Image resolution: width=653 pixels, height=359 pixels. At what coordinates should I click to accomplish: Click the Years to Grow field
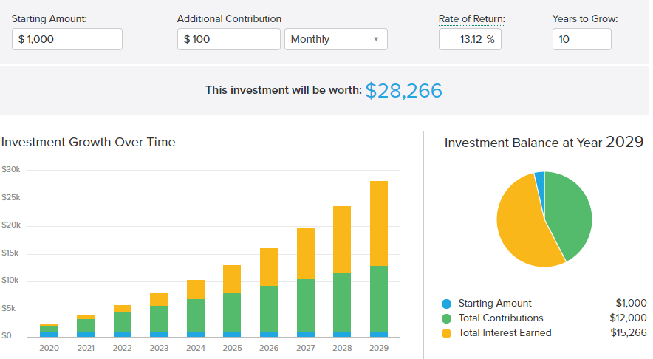(x=581, y=39)
